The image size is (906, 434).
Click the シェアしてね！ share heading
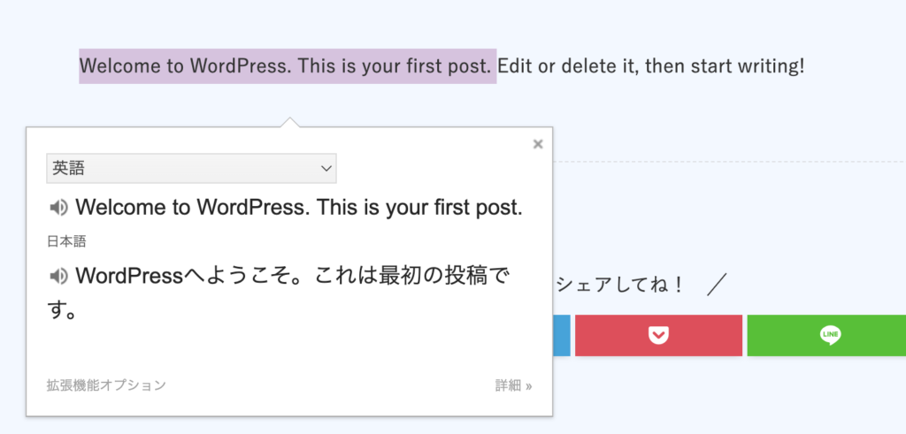[x=619, y=285]
